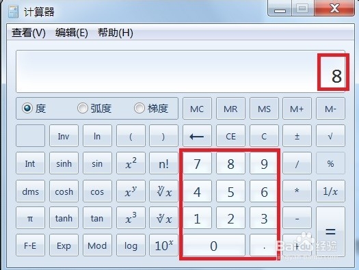Viewport: 359px width, 270px height.
Task: Click the * multiplication button
Action: pos(297,191)
